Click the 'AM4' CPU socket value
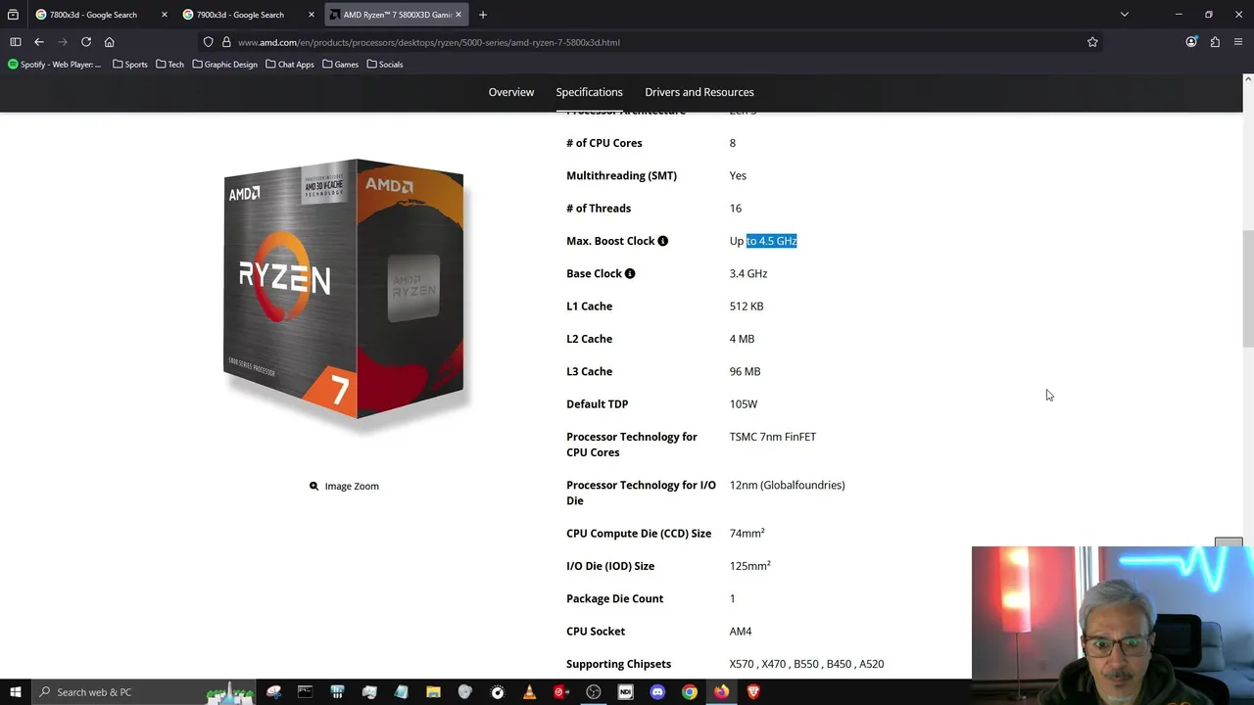Viewport: 1254px width, 705px height. coord(741,632)
